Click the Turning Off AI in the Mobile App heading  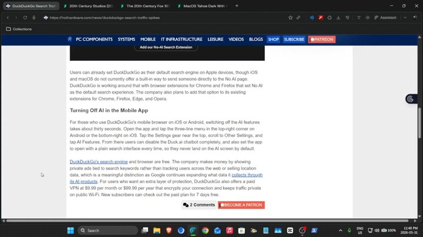point(109,111)
